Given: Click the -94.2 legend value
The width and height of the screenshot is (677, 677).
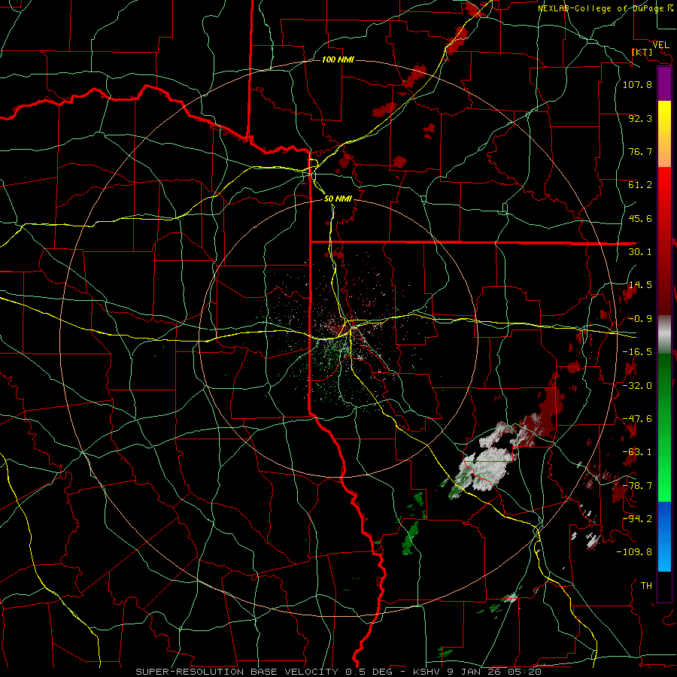Looking at the screenshot, I should click(637, 519).
